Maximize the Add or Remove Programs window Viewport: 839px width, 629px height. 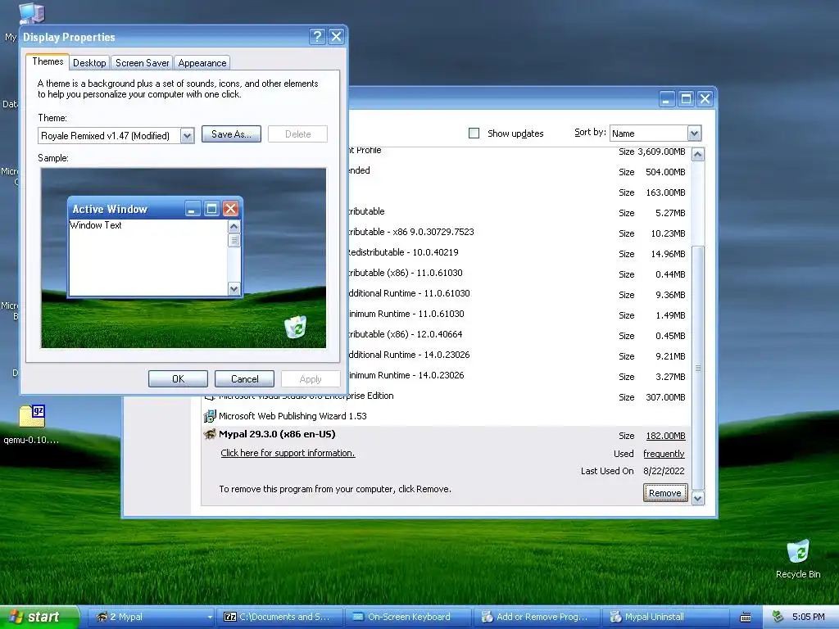tap(686, 99)
